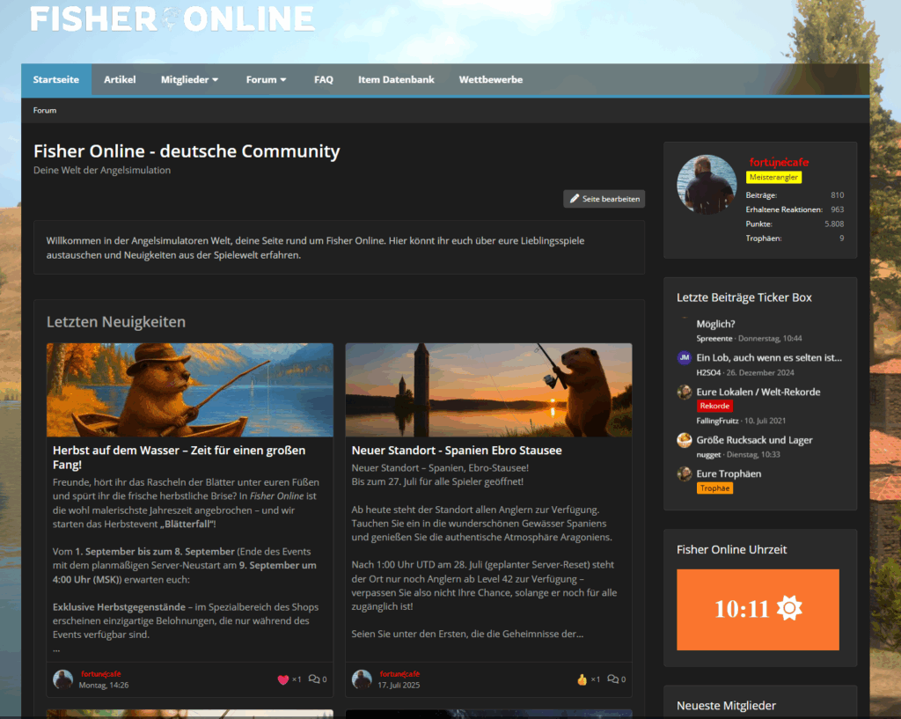This screenshot has height=719, width=901.
Task: Click the JM avatar beside the H2SO4 post
Action: tap(685, 358)
